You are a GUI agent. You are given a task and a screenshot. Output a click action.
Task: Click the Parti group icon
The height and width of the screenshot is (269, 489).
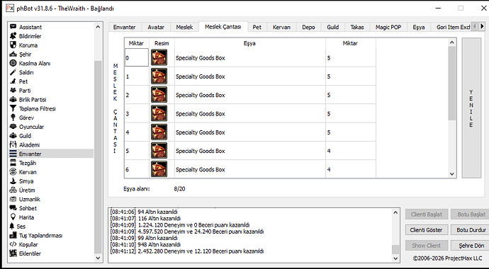[13, 91]
